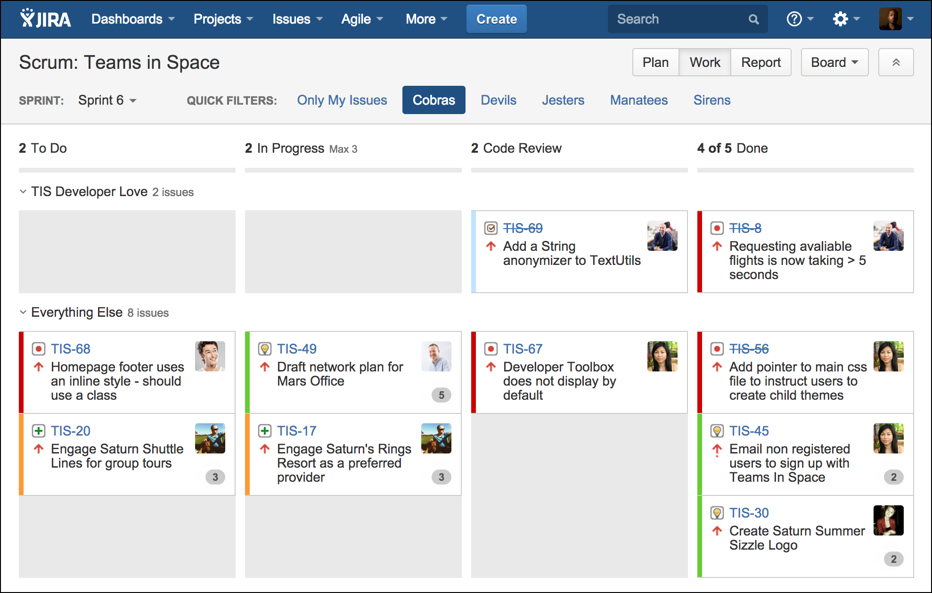The image size is (932, 593).
Task: Click the search magnifier icon
Action: (x=753, y=19)
